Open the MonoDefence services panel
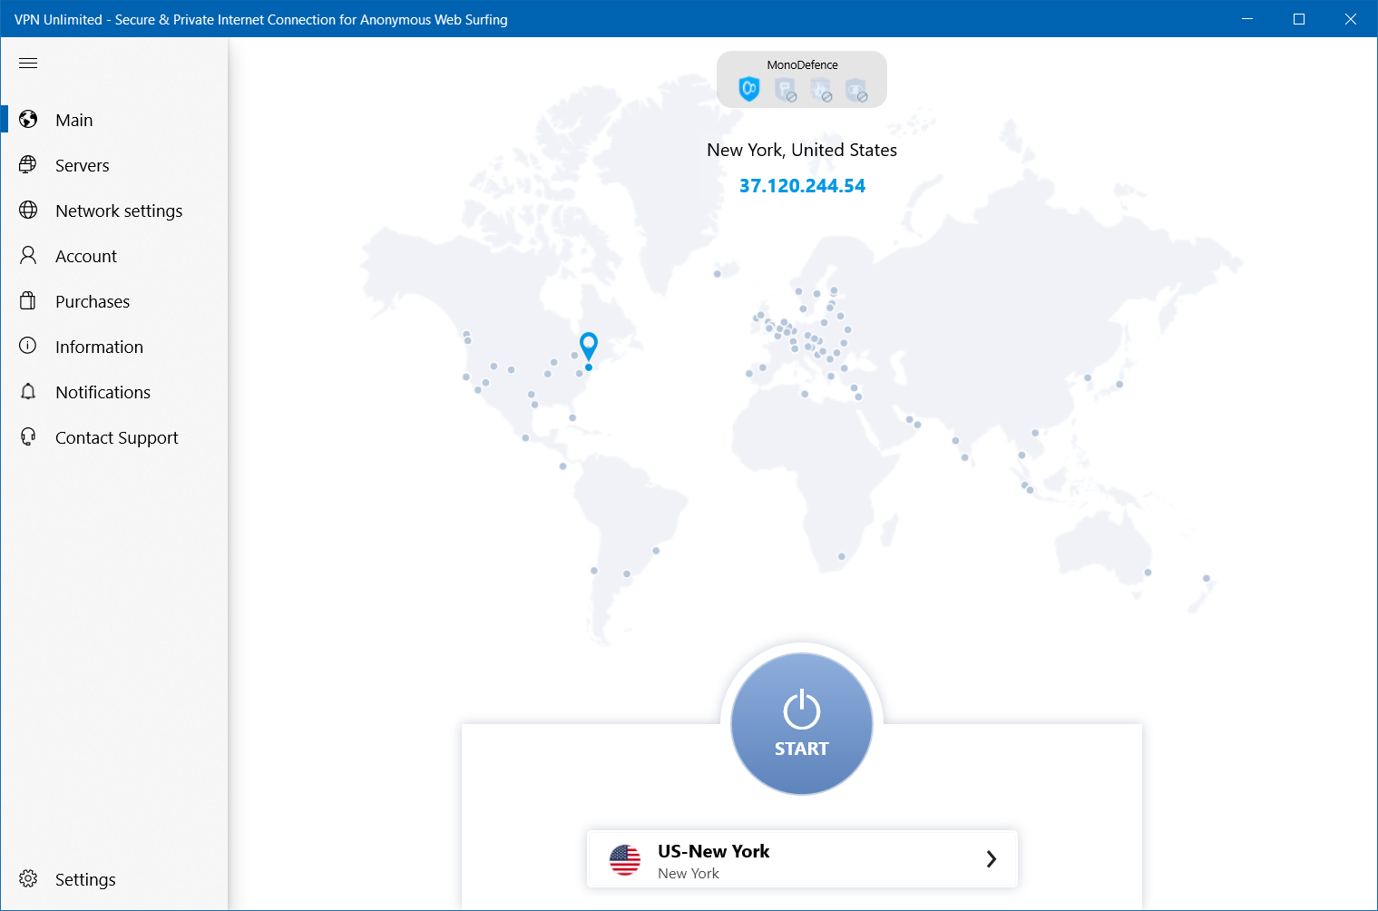 (x=801, y=79)
